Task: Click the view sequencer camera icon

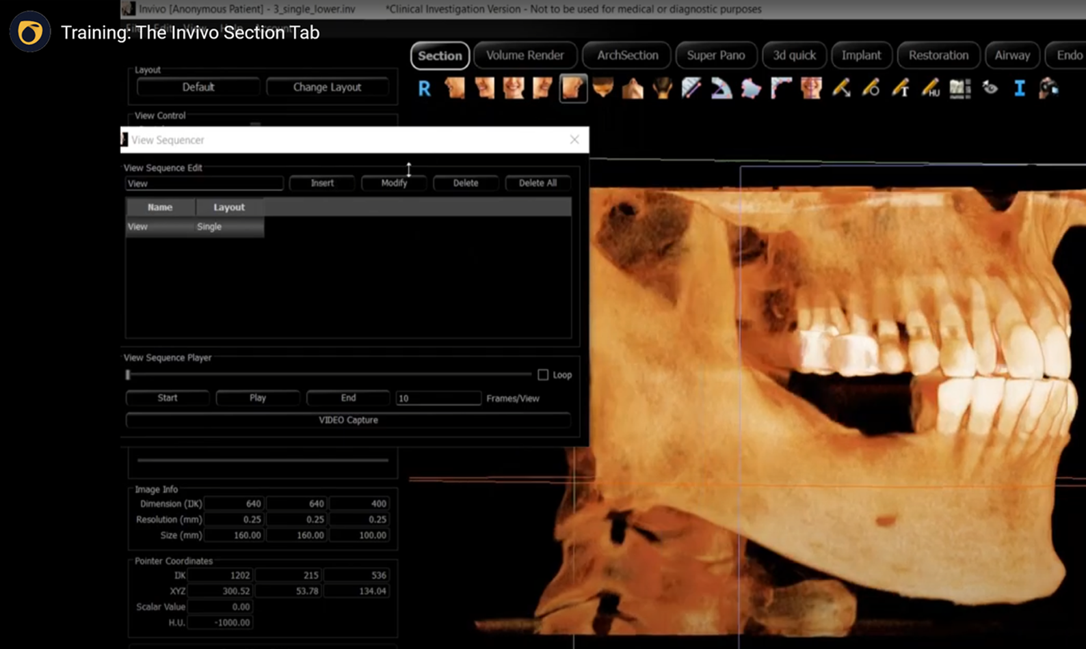Action: (1048, 88)
